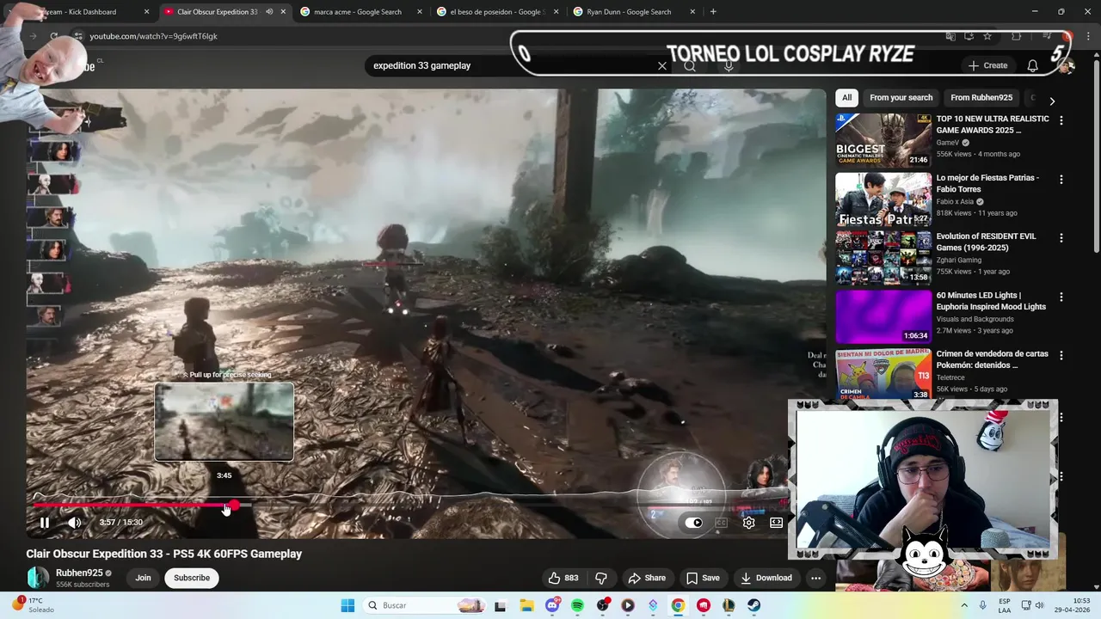Screen dimensions: 1101x619
Task: Clear the search box with X
Action: pos(662,65)
